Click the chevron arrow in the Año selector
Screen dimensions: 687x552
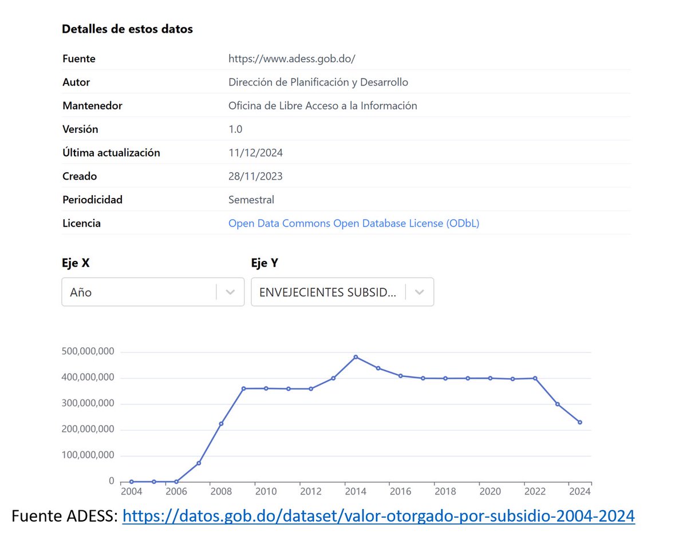coord(231,292)
